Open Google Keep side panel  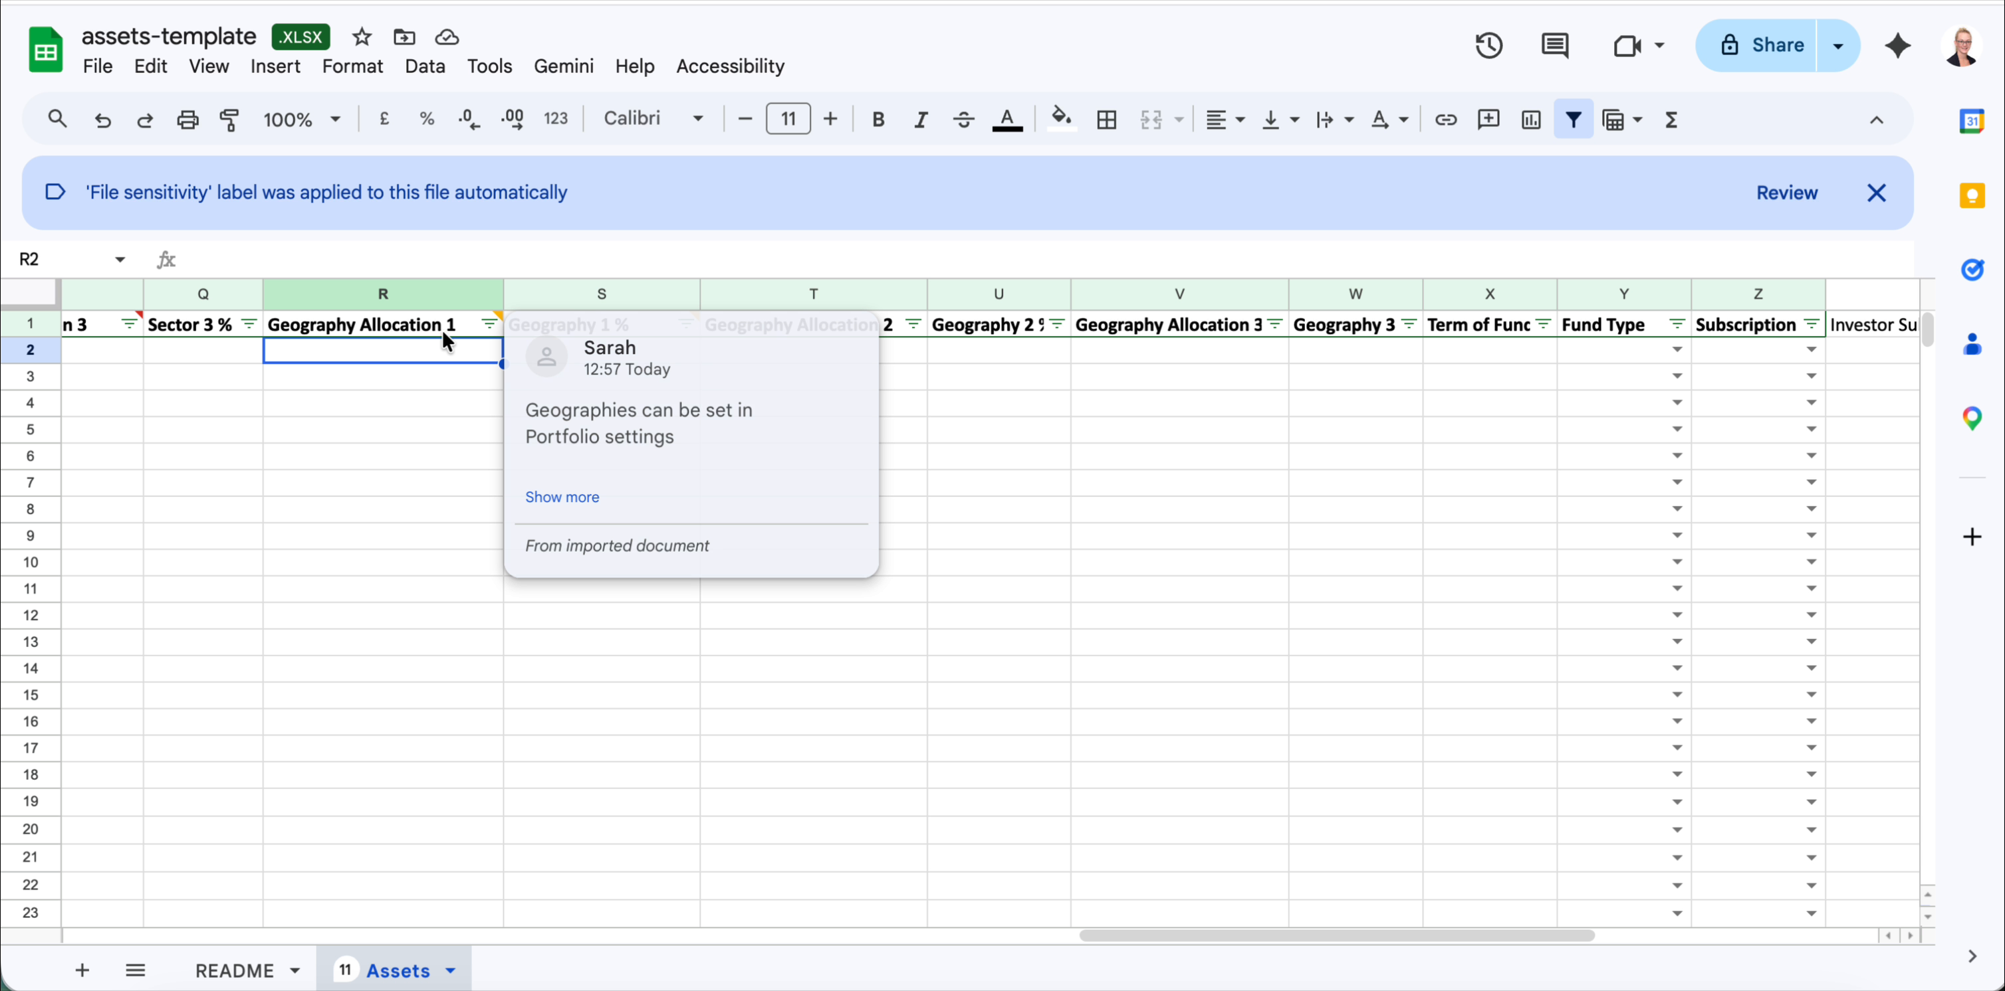(1972, 195)
